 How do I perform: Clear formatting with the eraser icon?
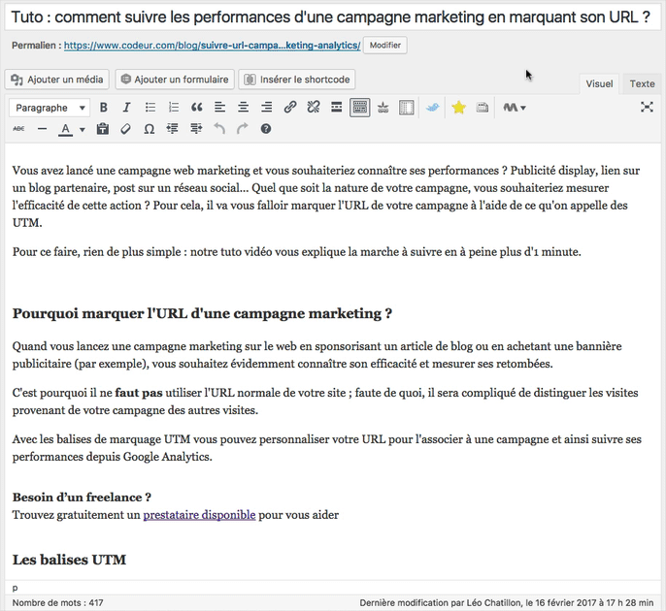click(126, 129)
